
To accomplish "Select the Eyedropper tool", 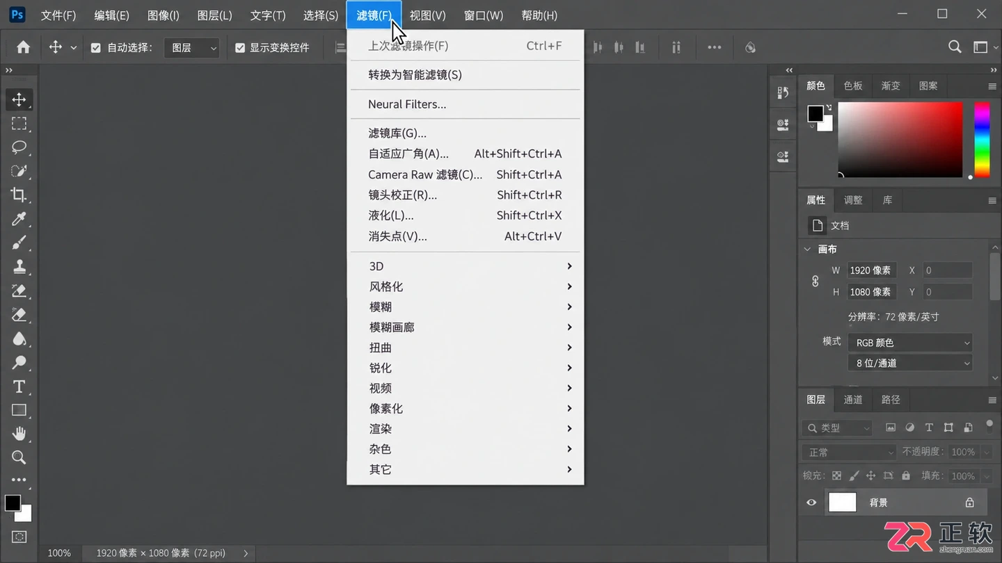I will (19, 219).
